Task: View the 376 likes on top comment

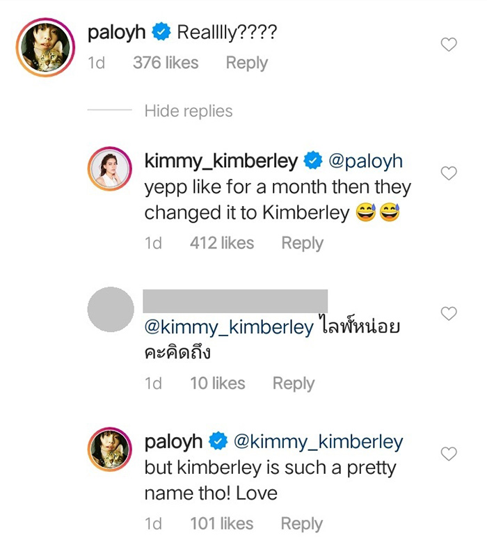Action: point(166,63)
